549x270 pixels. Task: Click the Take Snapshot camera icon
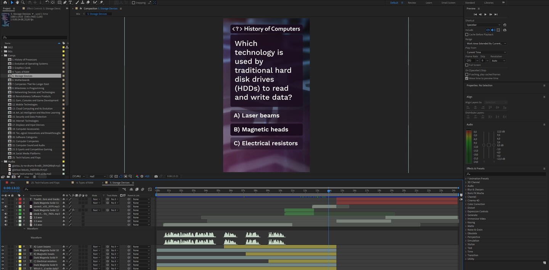156,176
